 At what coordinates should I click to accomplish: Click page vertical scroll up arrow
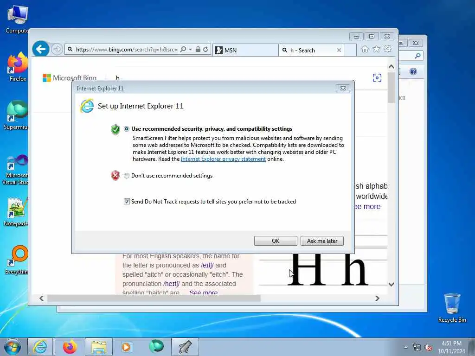click(391, 67)
